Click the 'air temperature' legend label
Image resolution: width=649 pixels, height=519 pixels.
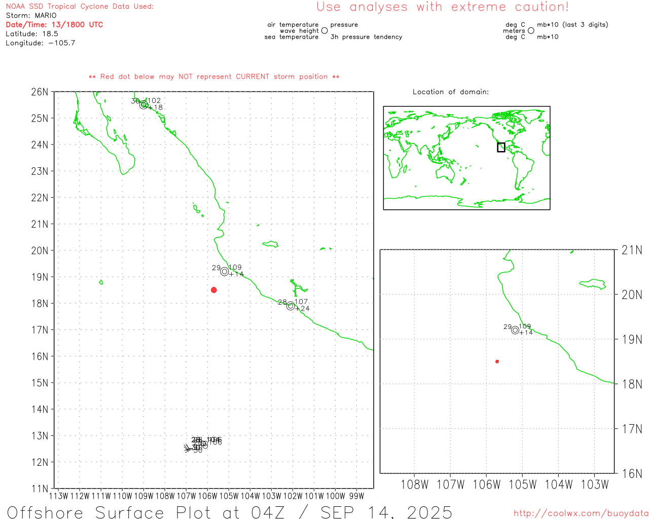293,24
